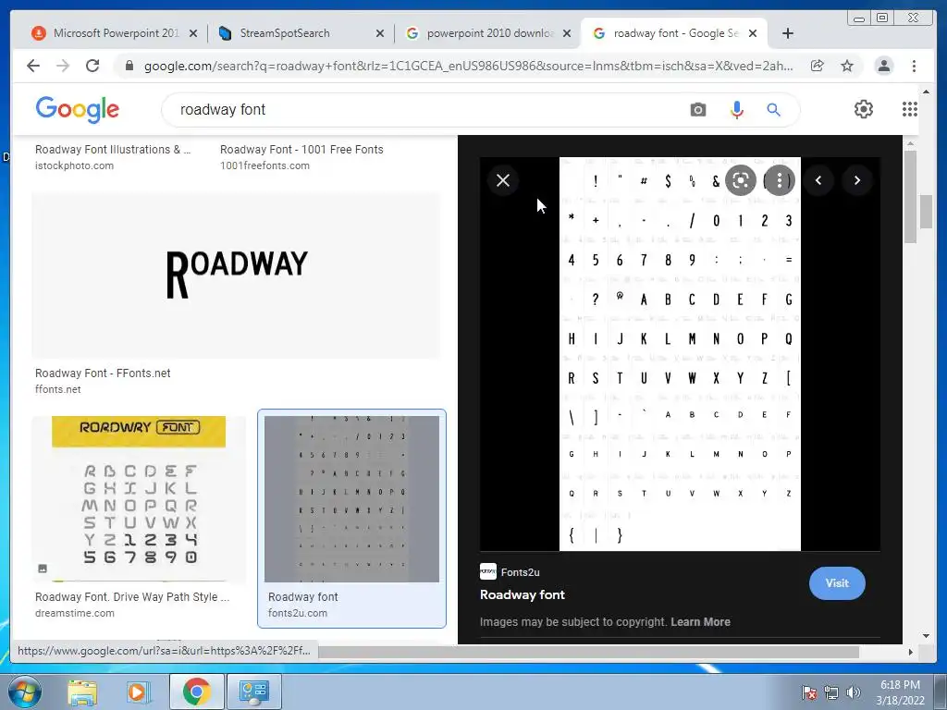Start voice search with microphone icon
Viewport: 947px width, 710px height.
click(x=737, y=110)
